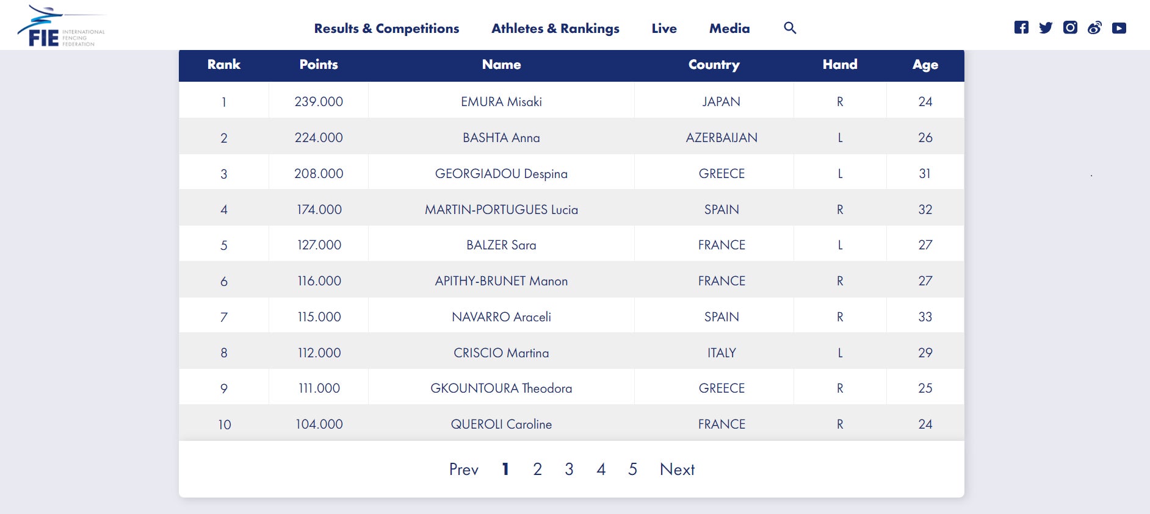Viewport: 1150px width, 514px height.
Task: Select athlete EMURA Misaki
Action: (501, 102)
